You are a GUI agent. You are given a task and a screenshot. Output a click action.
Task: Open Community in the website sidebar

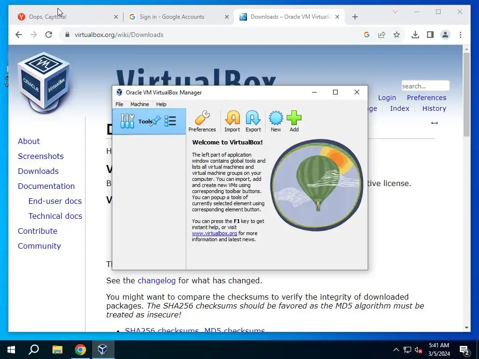[39, 246]
